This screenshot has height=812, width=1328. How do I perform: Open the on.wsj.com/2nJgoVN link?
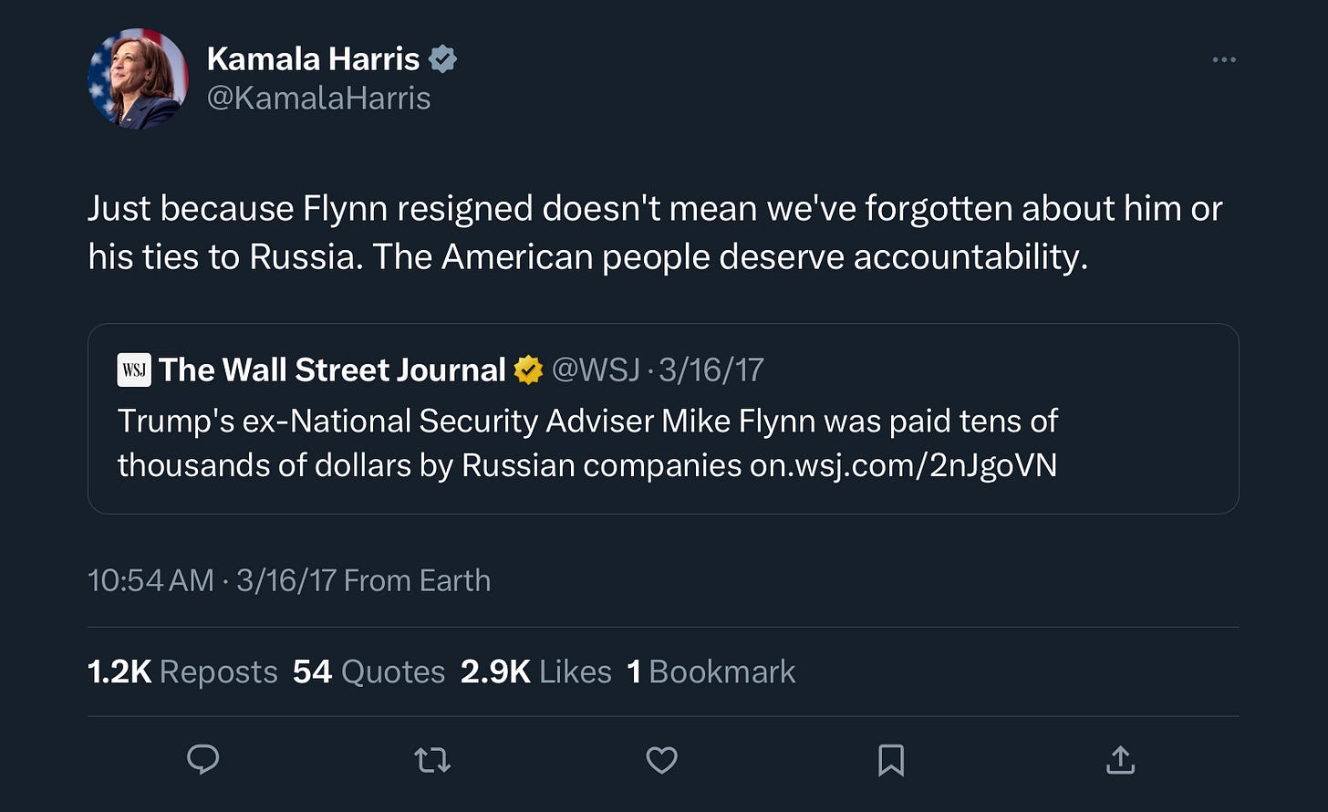point(903,465)
